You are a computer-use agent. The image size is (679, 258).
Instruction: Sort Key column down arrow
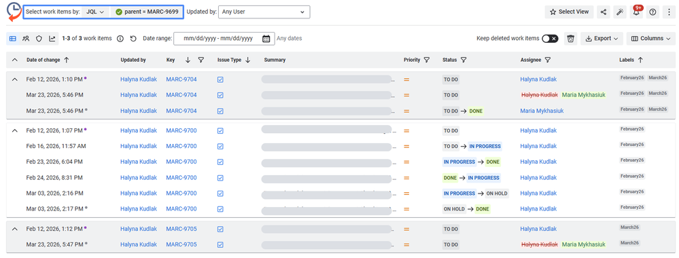[x=188, y=60]
